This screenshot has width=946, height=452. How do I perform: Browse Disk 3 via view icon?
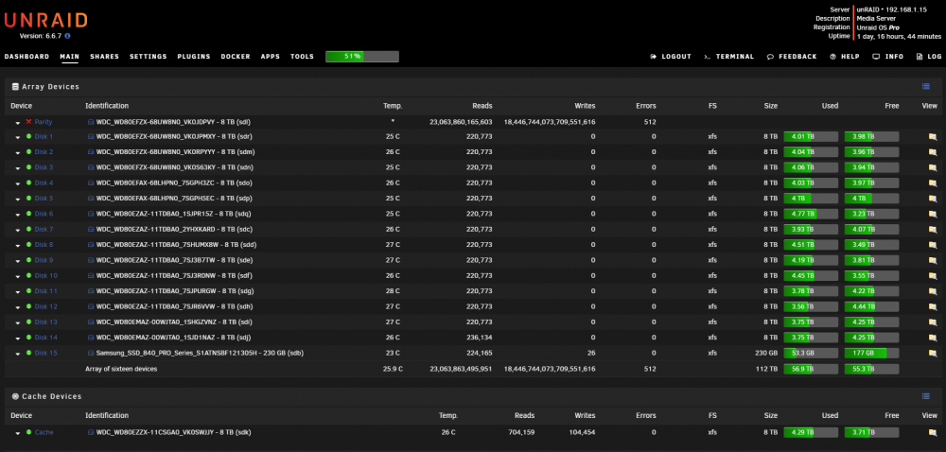pyautogui.click(x=932, y=167)
